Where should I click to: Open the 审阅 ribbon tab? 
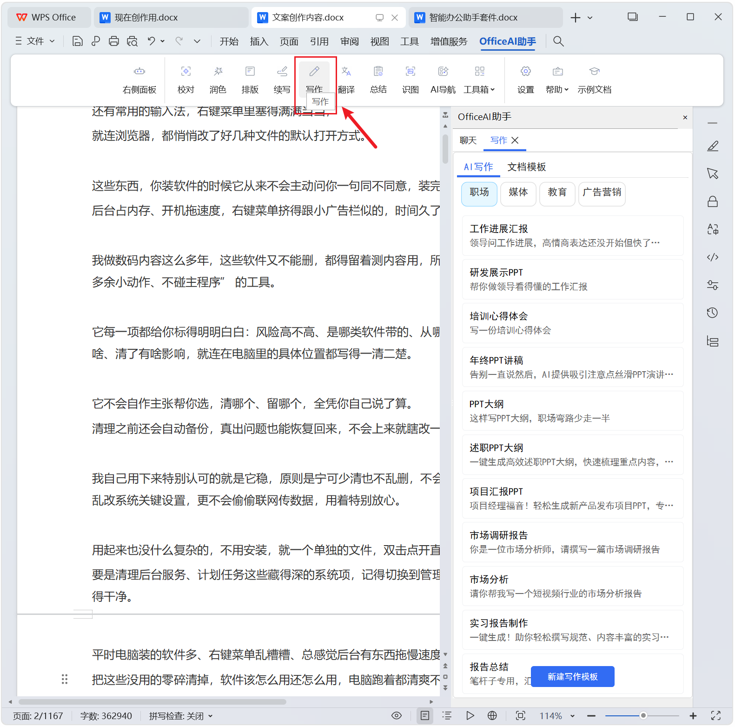[349, 41]
